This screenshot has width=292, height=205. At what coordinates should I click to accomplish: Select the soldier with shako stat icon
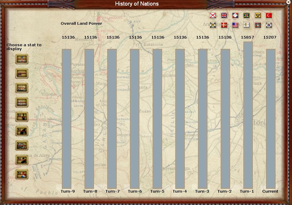click(22, 59)
